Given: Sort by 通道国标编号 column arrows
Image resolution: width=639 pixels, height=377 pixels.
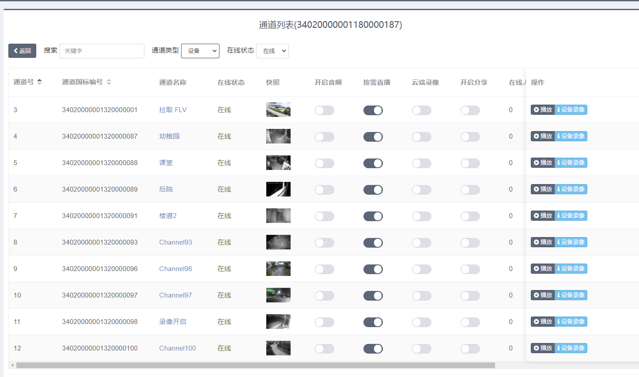Looking at the screenshot, I should 109,82.
